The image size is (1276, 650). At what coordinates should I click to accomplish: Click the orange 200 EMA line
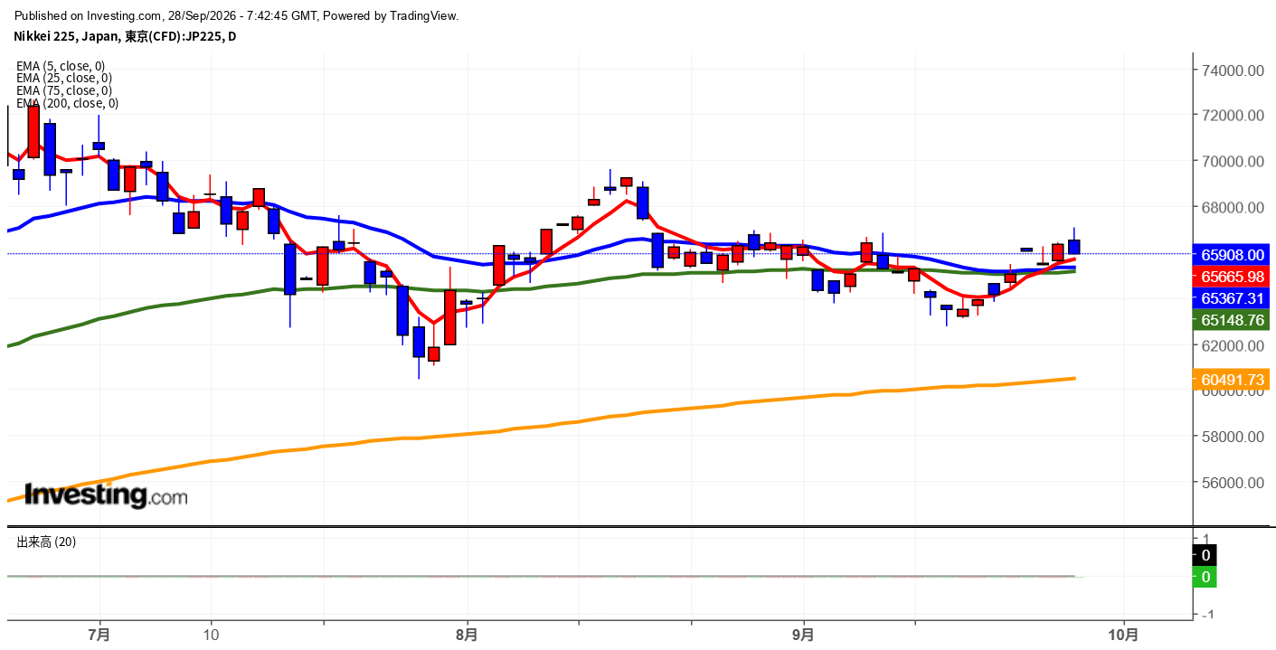[633, 414]
